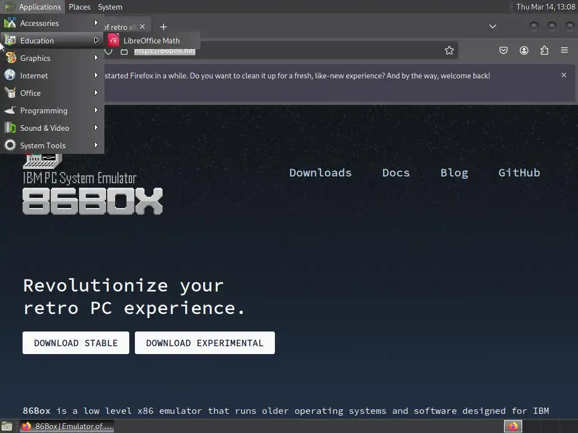Click the Programming category icon

pyautogui.click(x=10, y=110)
